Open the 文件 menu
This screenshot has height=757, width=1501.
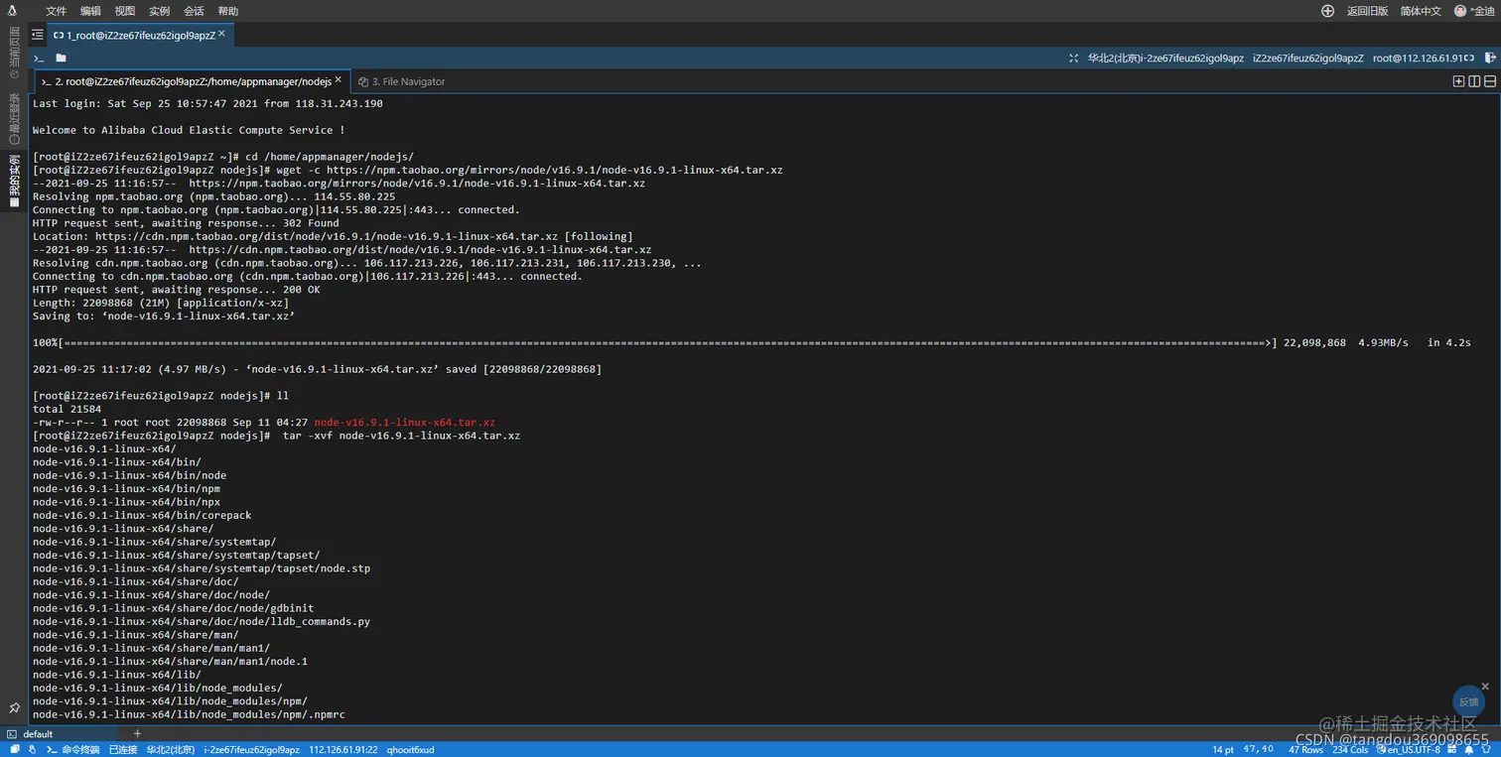coord(56,11)
